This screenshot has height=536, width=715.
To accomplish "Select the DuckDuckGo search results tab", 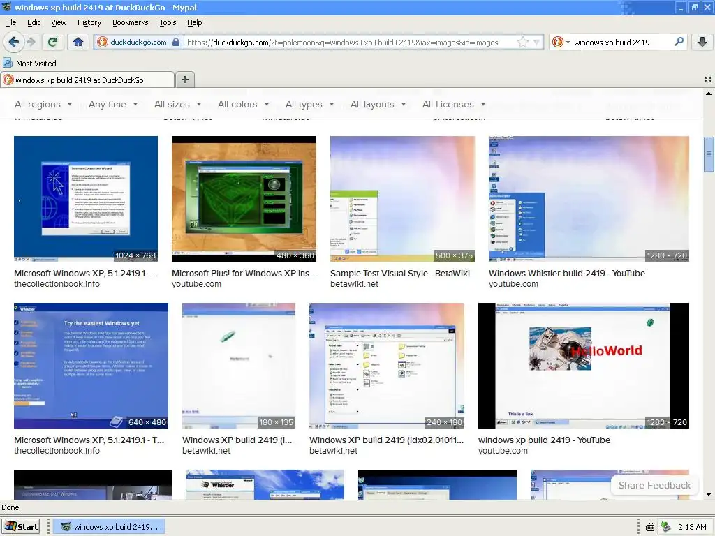I will click(87, 80).
